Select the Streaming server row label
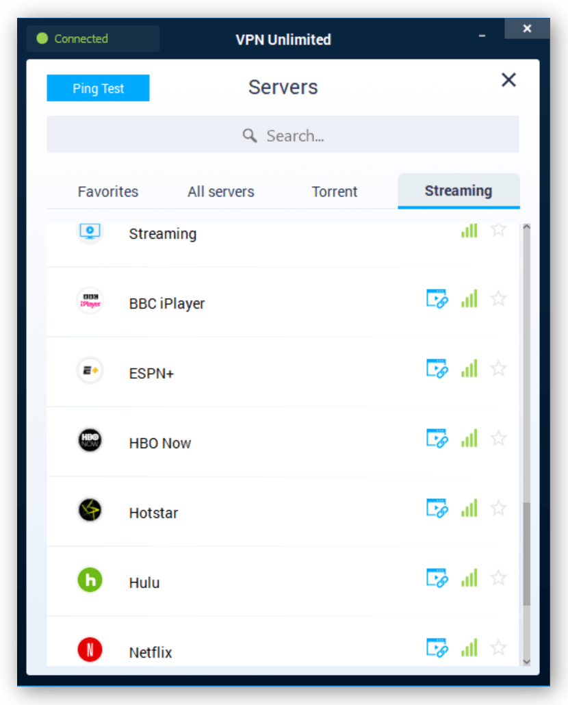This screenshot has height=705, width=568. pyautogui.click(x=163, y=234)
